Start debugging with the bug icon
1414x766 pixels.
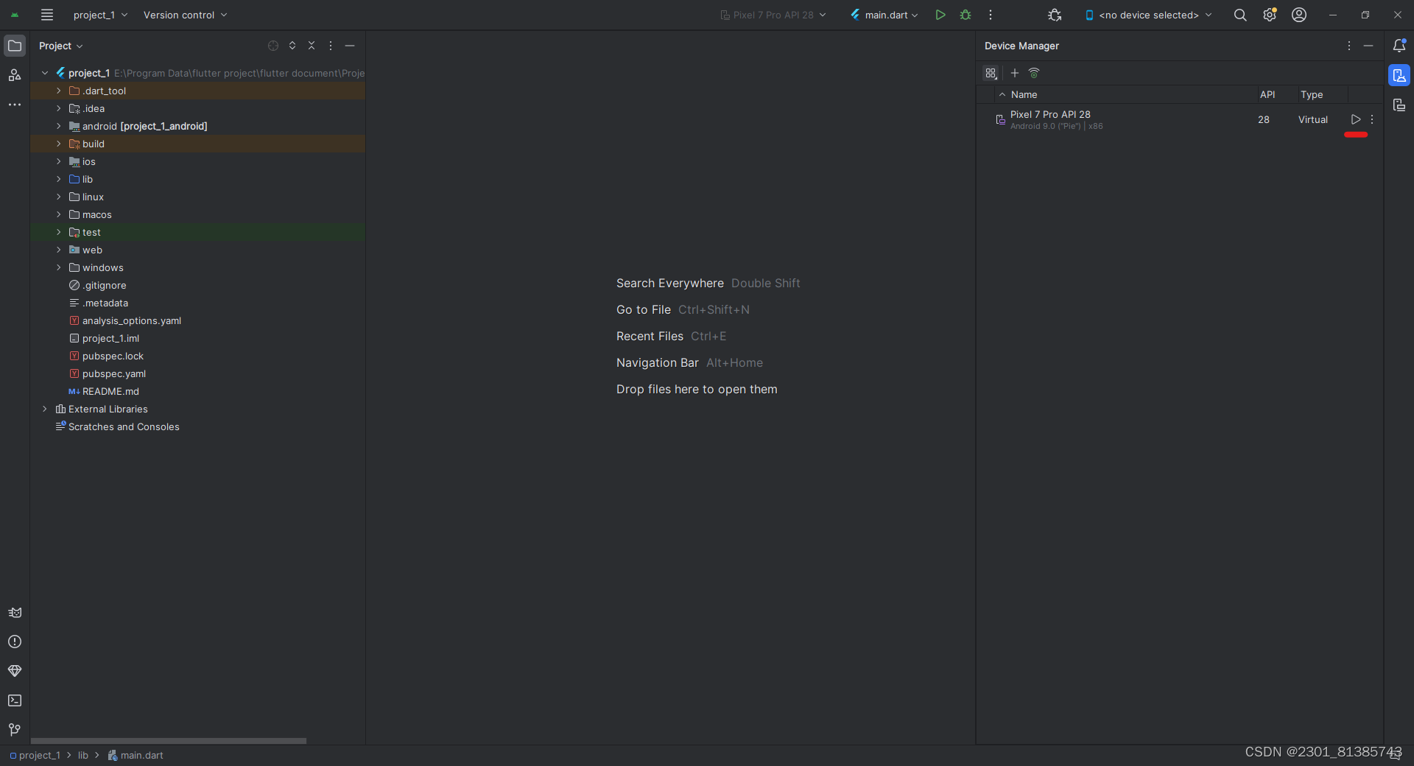click(x=965, y=15)
